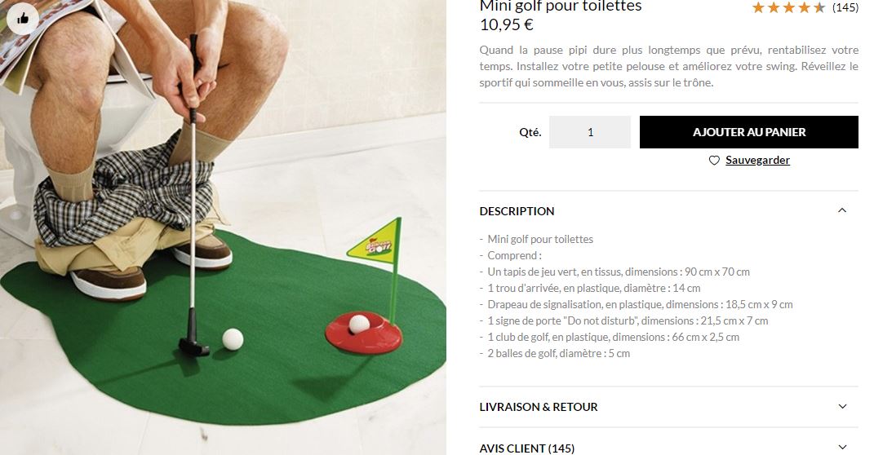Click the red golf hole cup in the photo
Image resolution: width=874 pixels, height=455 pixels.
click(x=363, y=333)
